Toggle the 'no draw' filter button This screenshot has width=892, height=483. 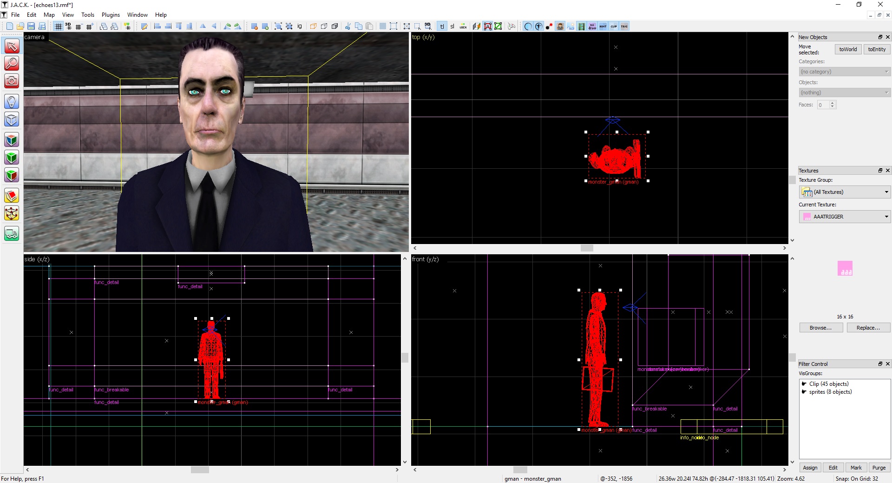[x=592, y=26]
